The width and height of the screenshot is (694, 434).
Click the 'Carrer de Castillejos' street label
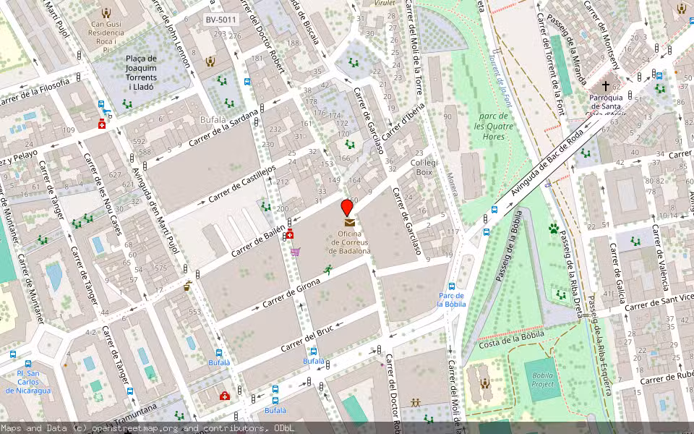(242, 184)
